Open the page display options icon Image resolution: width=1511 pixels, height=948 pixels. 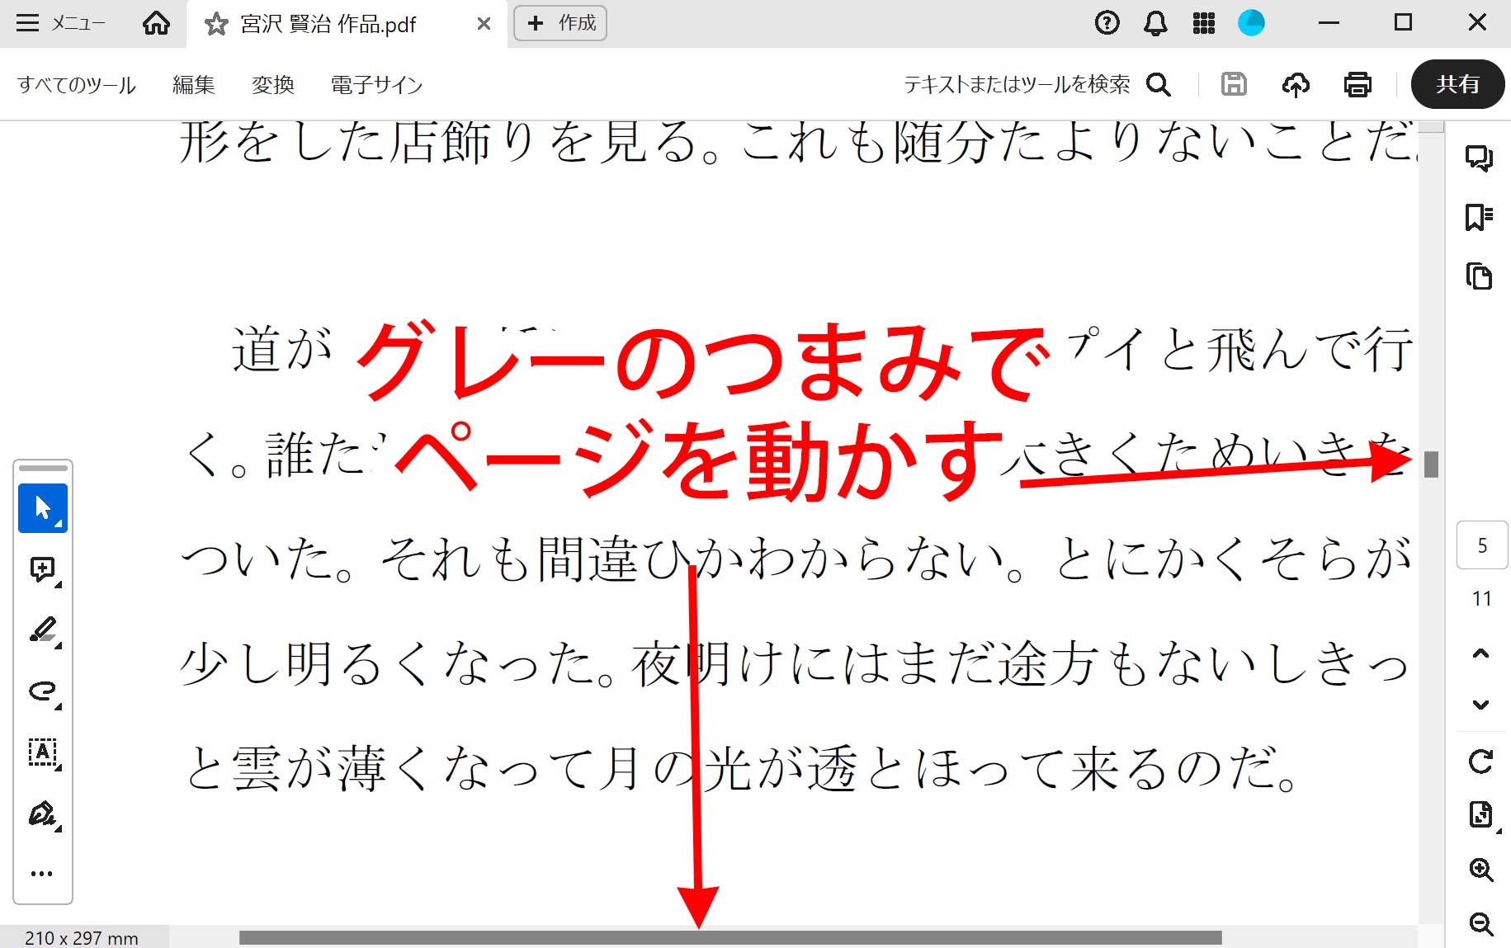point(1482,814)
